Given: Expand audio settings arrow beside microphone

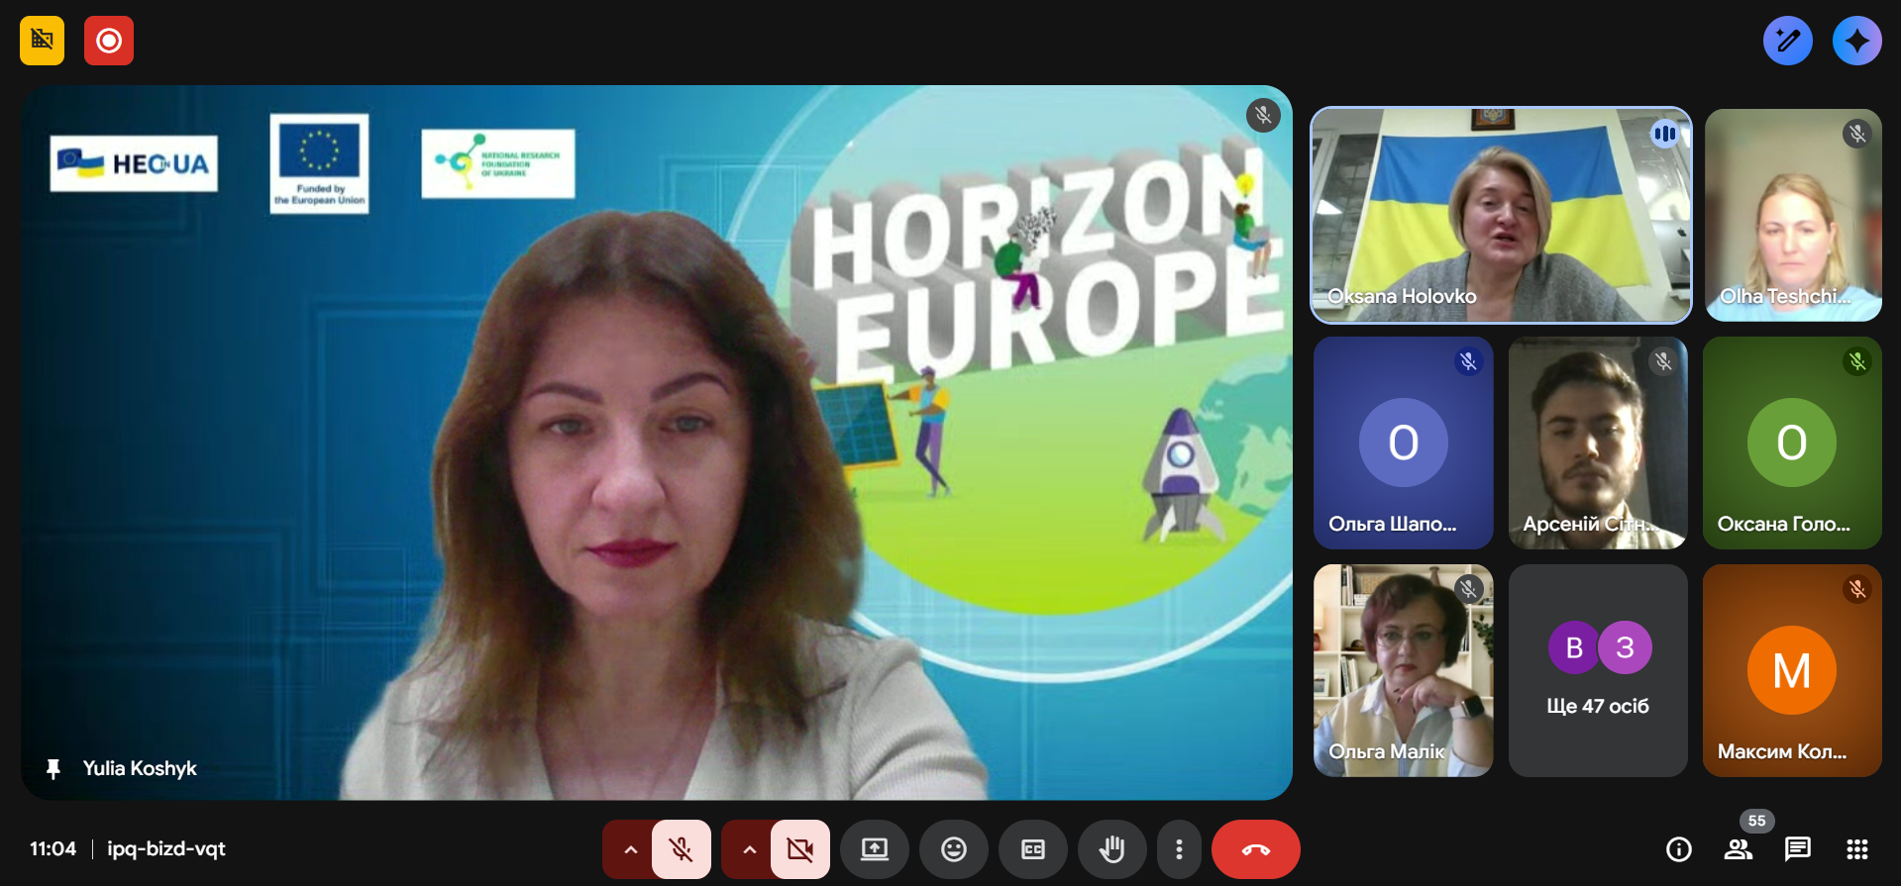Looking at the screenshot, I should [630, 849].
